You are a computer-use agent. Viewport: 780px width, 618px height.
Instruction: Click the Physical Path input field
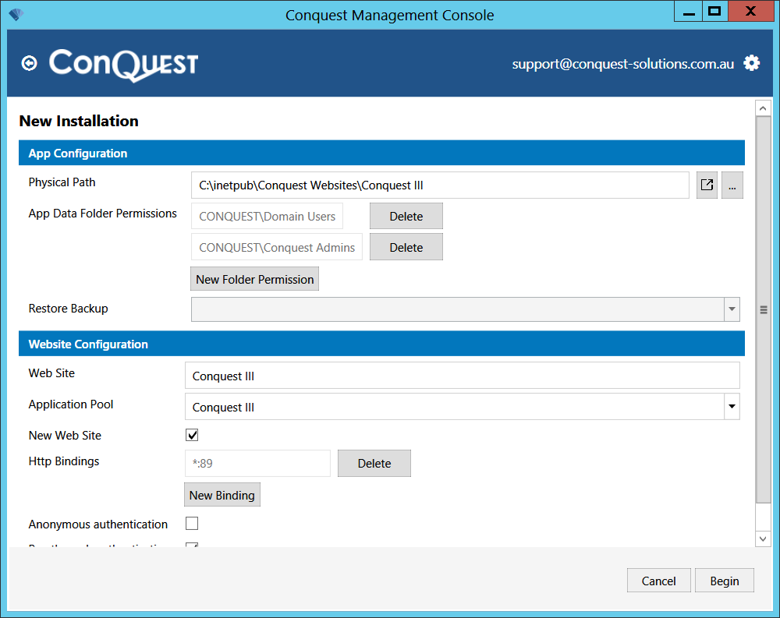pos(440,185)
